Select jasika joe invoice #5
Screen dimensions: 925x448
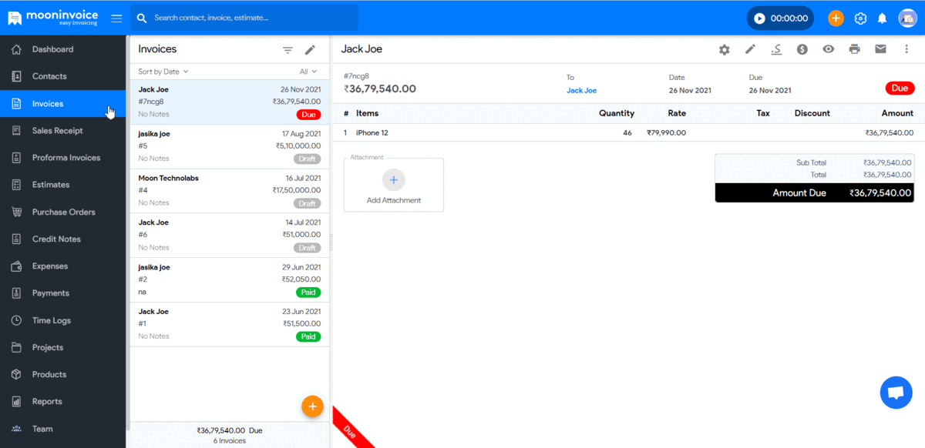pos(230,147)
